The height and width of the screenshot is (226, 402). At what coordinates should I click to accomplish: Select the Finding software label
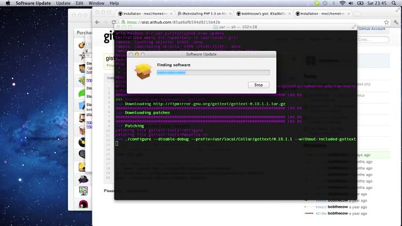point(174,65)
